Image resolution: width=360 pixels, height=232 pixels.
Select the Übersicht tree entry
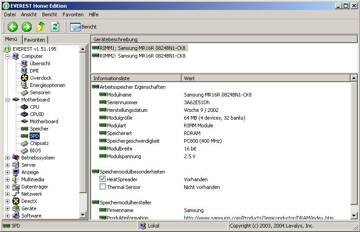point(40,63)
